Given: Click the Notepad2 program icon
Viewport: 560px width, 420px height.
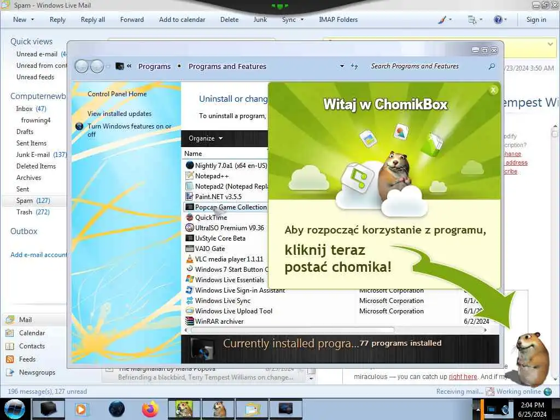Looking at the screenshot, I should (190, 186).
